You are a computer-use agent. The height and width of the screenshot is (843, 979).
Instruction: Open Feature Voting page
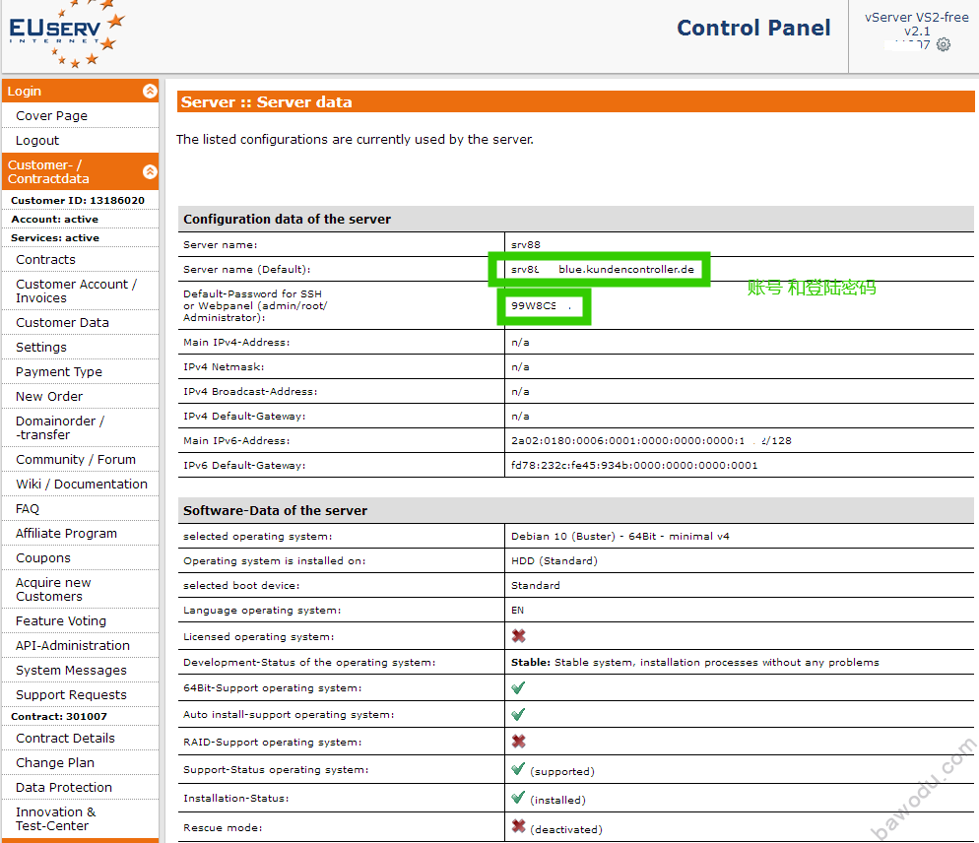tap(60, 621)
